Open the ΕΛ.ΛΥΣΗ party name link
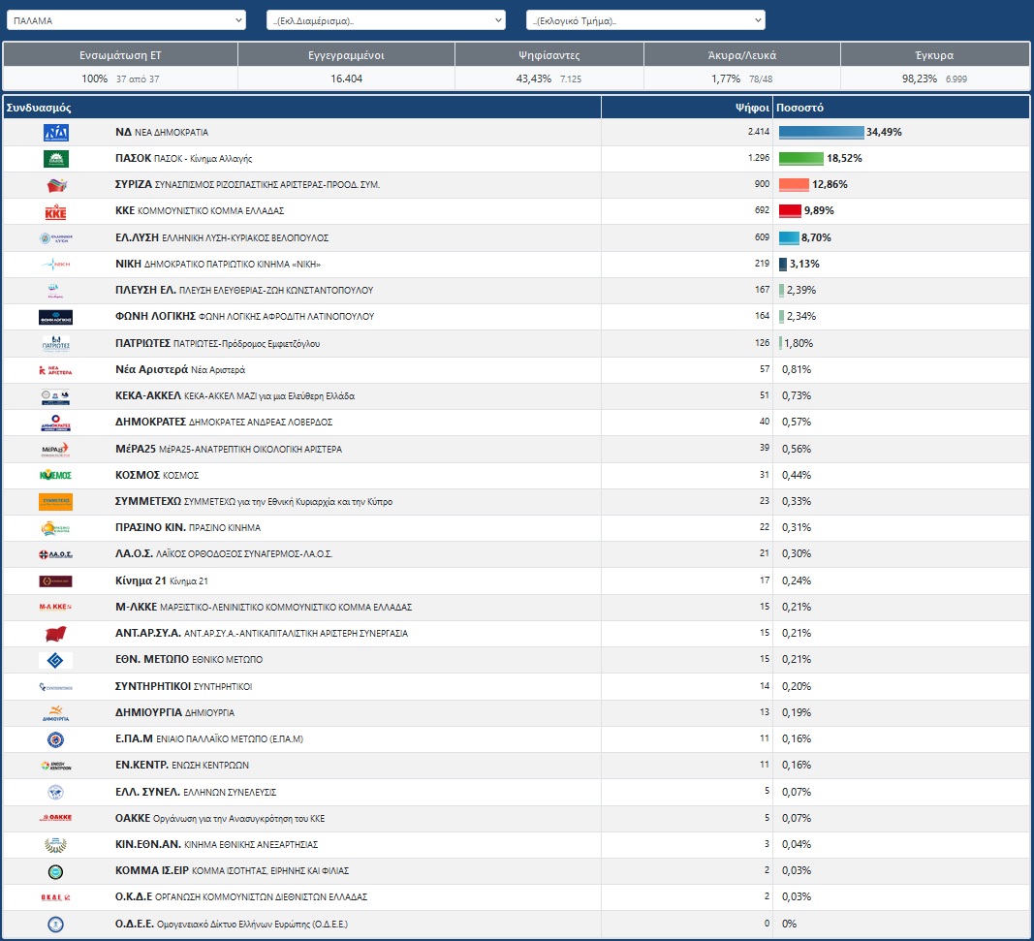Screen dimensions: 1034x941 click(x=138, y=237)
